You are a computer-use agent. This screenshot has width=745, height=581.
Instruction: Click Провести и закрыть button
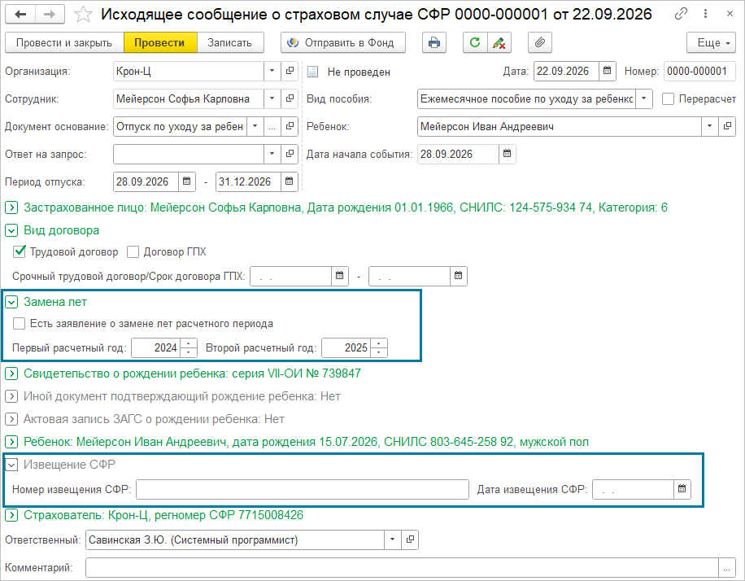pyautogui.click(x=64, y=43)
